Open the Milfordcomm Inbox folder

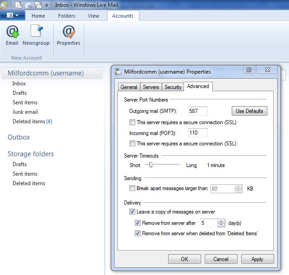click(x=19, y=84)
